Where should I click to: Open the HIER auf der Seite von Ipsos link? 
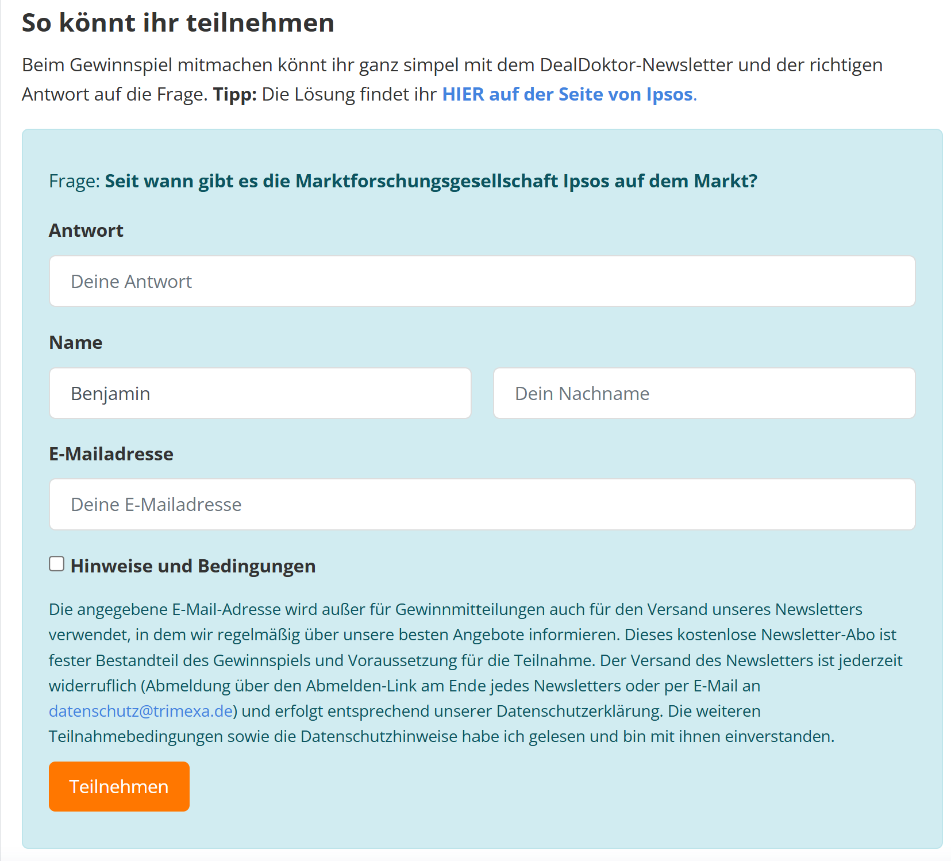coord(567,94)
